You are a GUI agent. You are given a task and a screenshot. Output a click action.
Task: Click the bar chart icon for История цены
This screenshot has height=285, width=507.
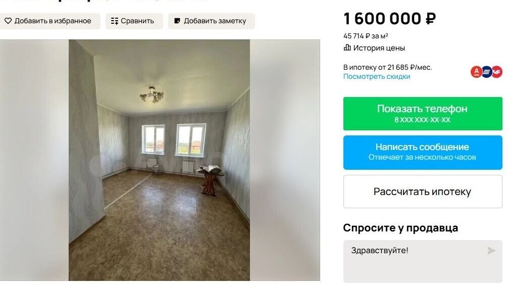[347, 48]
